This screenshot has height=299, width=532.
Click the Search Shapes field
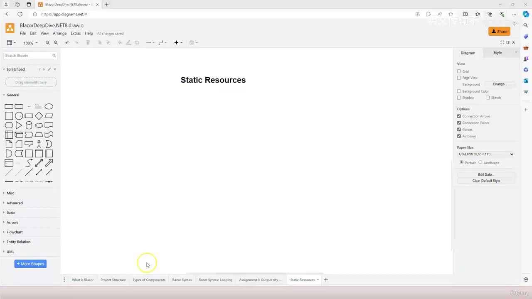pyautogui.click(x=30, y=55)
